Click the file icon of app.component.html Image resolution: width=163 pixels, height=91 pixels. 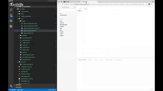22,26
